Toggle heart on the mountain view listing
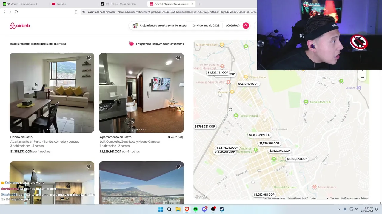The image size is (382, 214). tap(178, 166)
